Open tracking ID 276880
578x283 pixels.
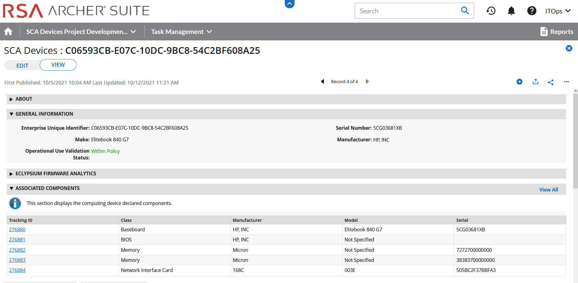point(17,229)
